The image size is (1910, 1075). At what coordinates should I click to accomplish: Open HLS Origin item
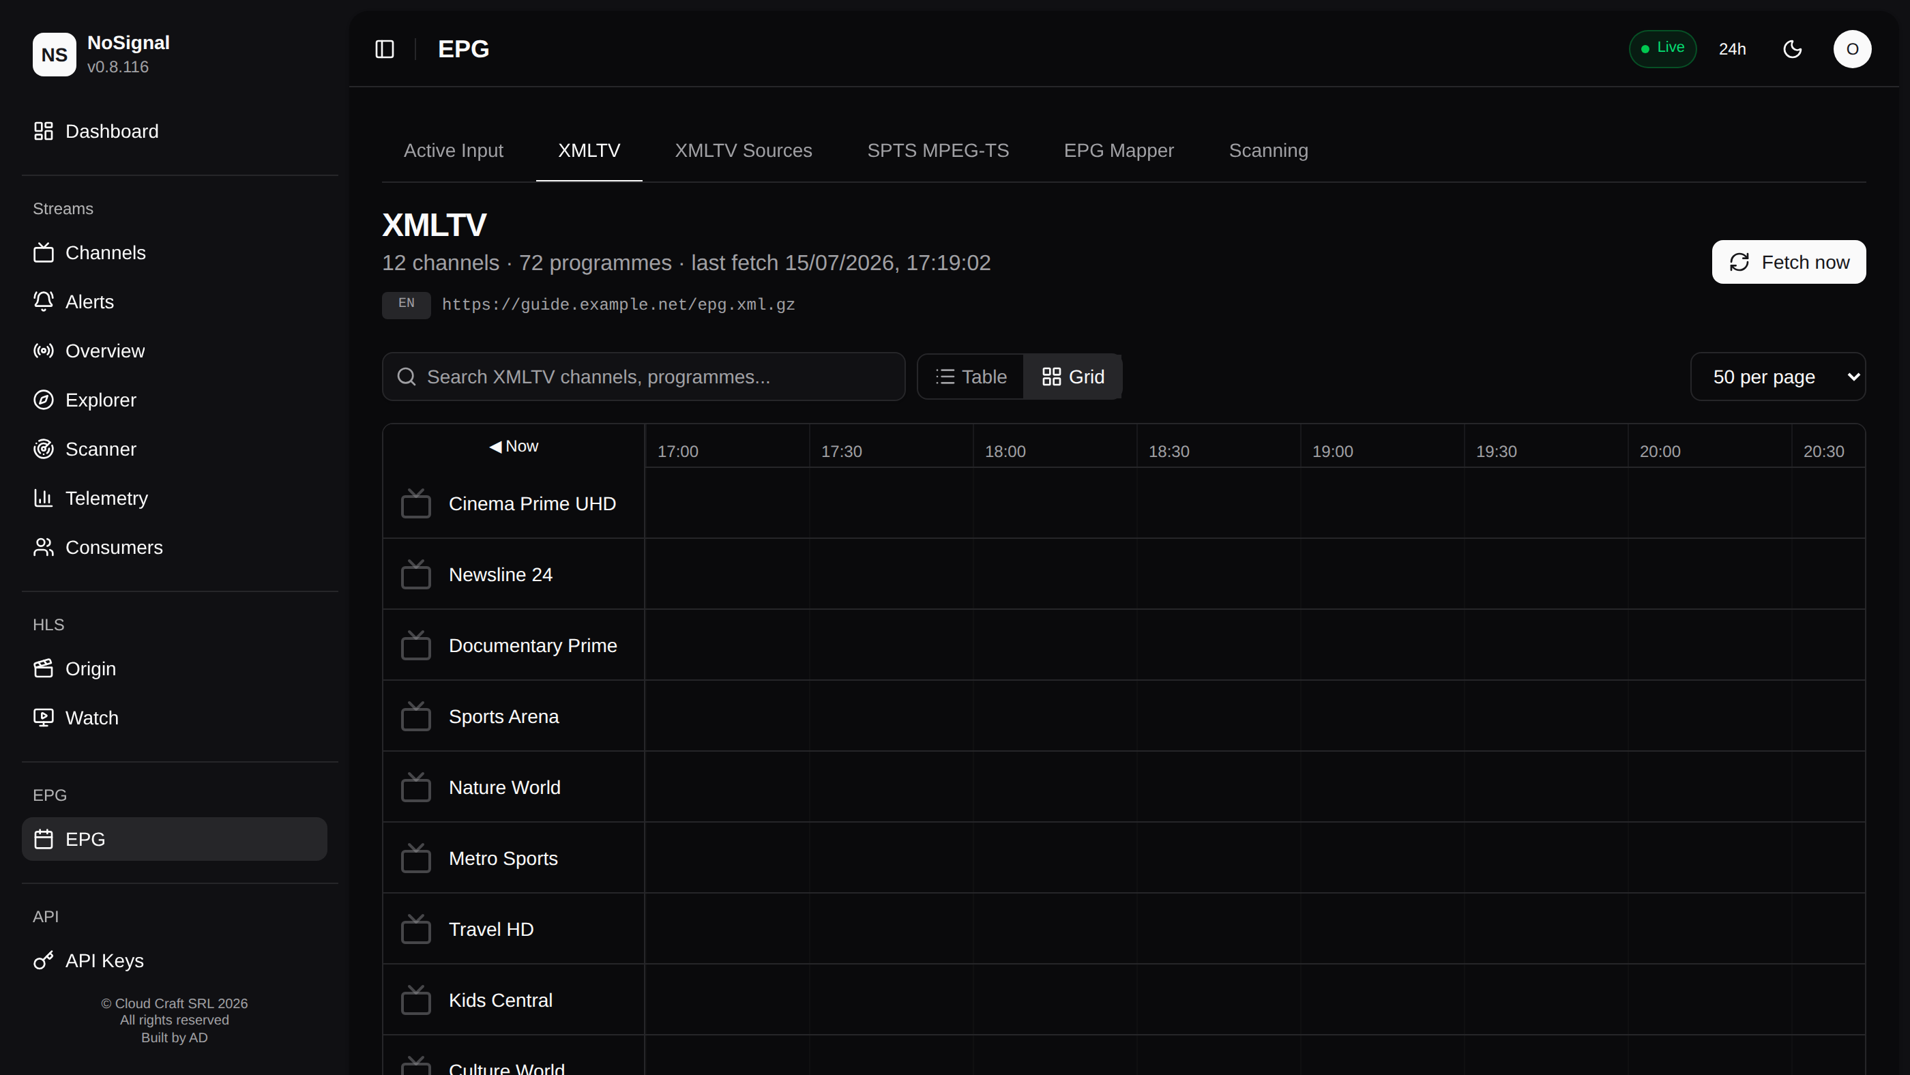point(174,668)
